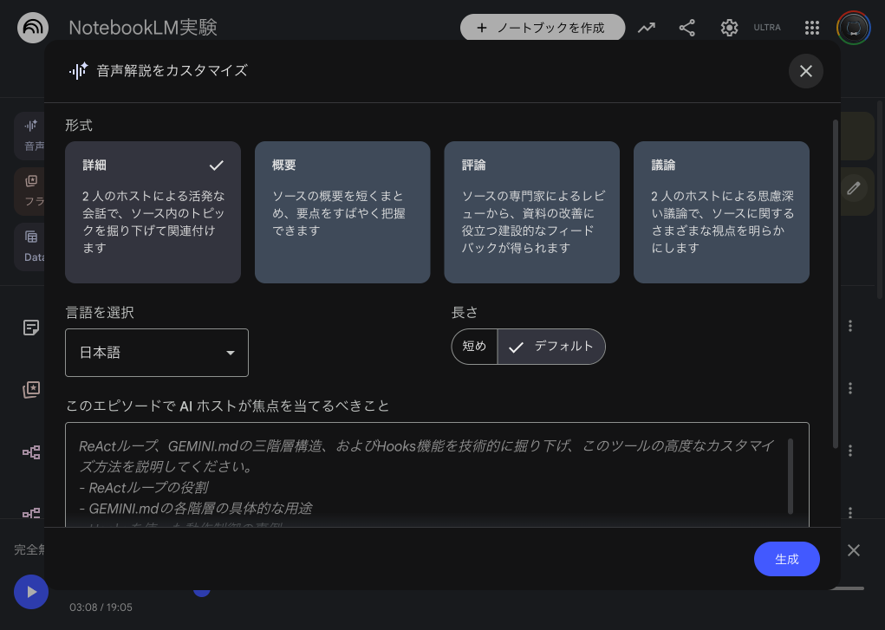Screen dimensions: 885x630
Task: Click the NotebookLM logo in the top bar
Action: (32, 27)
